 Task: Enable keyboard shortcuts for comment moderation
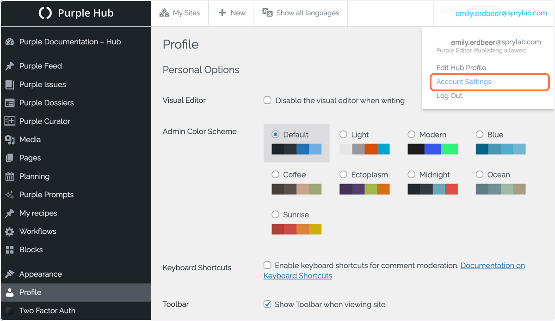[267, 265]
